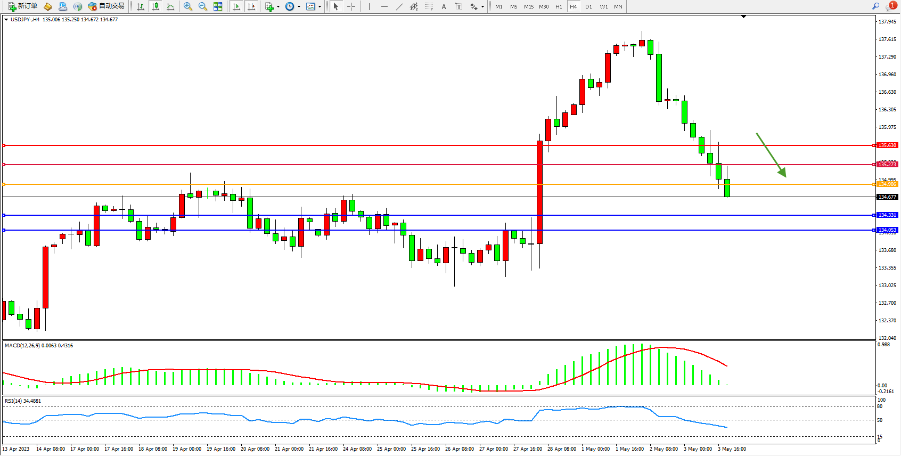
Task: Open the periodicity clock dropdown
Action: tap(292, 6)
